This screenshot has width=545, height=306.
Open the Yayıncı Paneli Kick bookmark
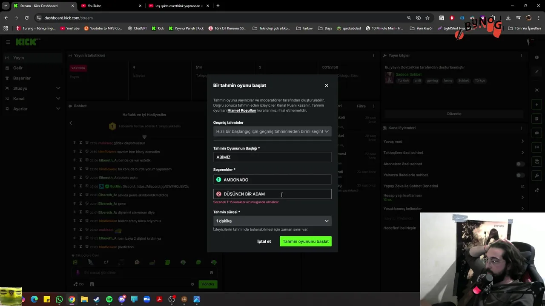[186, 28]
